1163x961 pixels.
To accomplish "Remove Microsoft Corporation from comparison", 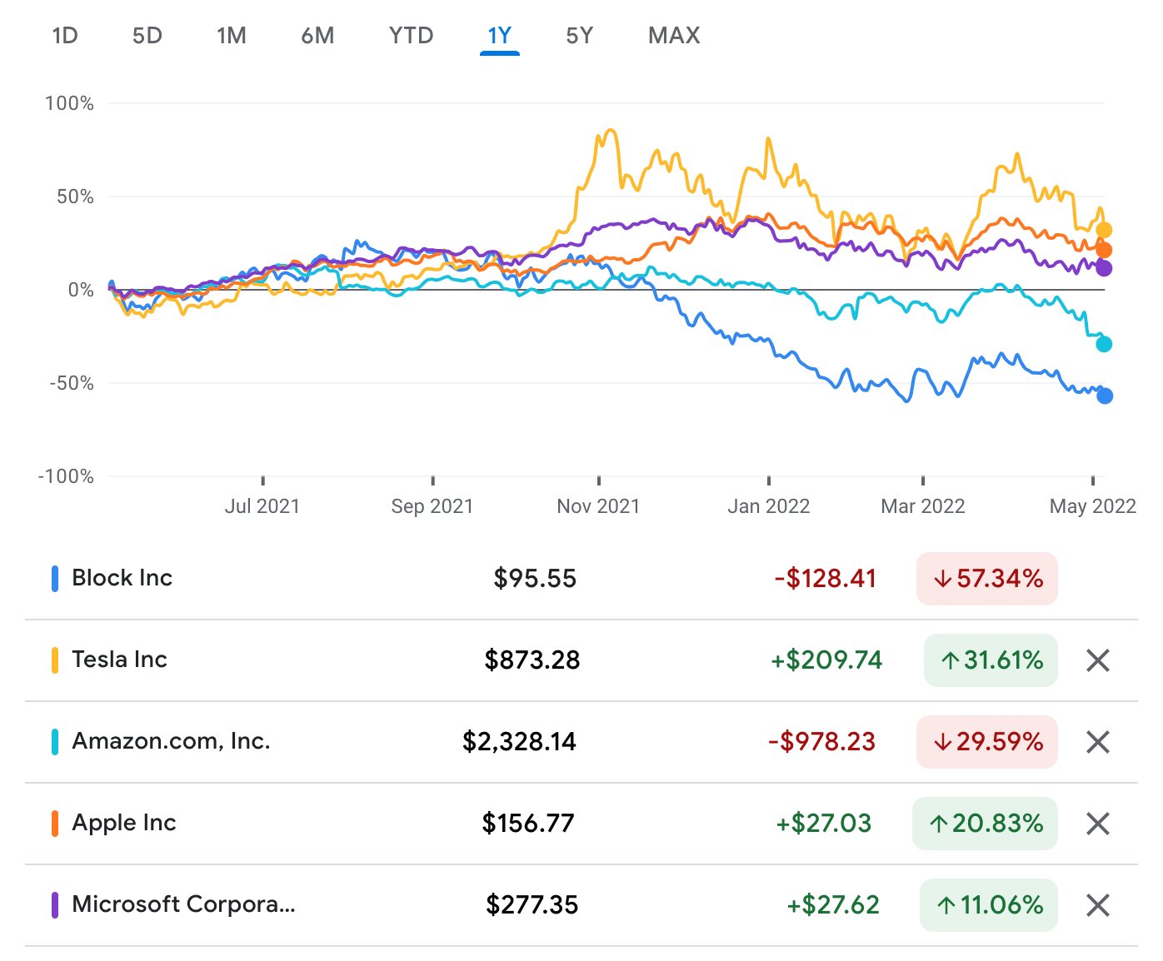I will click(1098, 905).
